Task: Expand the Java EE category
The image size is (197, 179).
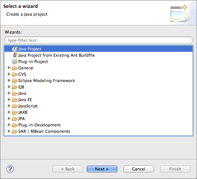Action: [x=9, y=100]
